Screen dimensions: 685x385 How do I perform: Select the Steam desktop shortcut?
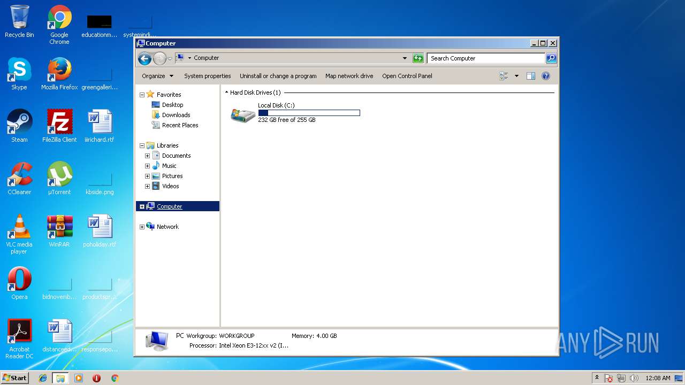pyautogui.click(x=19, y=126)
